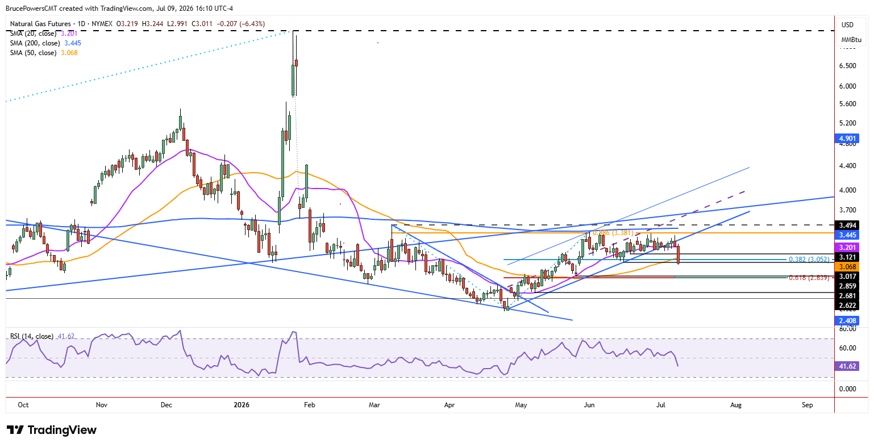Click the 3.445 blue SMA price label
874x447 pixels.
(x=848, y=235)
